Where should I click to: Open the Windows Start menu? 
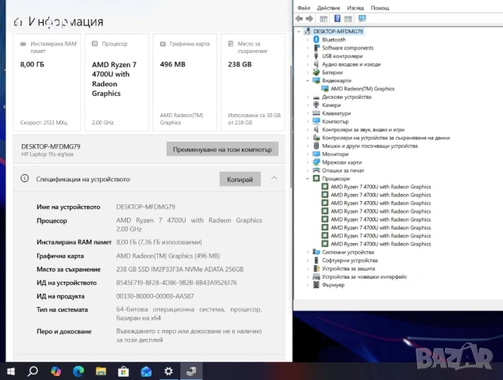[10, 371]
